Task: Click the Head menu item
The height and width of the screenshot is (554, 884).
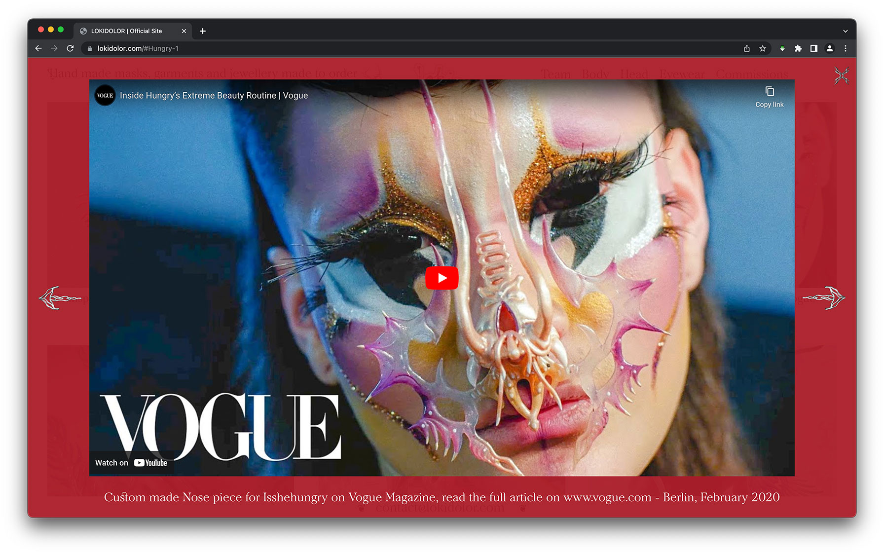Action: (x=634, y=74)
